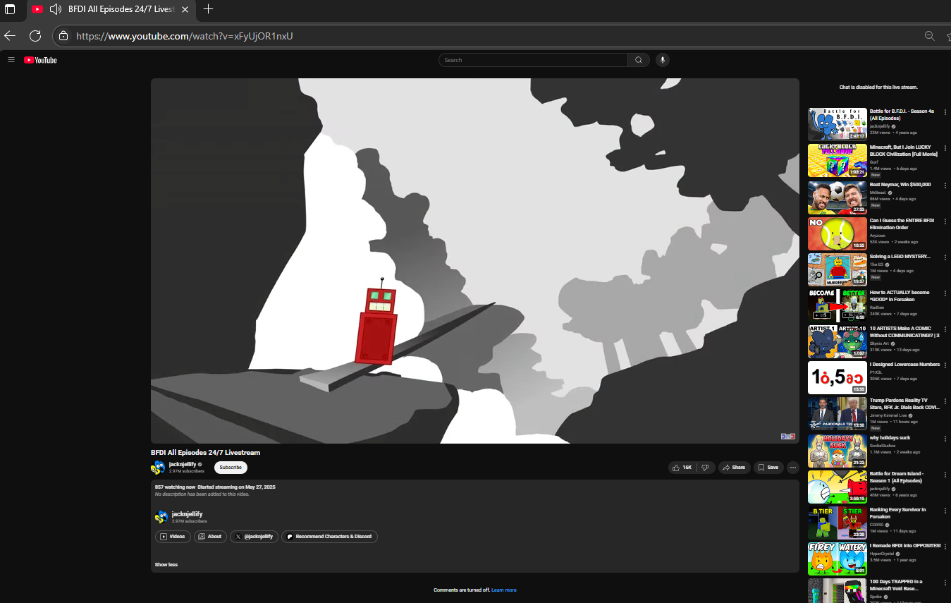The image size is (951, 603).
Task: Open the browser tab actions menu icon
Action: pos(10,9)
